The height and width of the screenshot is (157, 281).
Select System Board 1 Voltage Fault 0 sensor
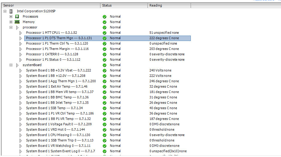pyautogui.click(x=59, y=124)
